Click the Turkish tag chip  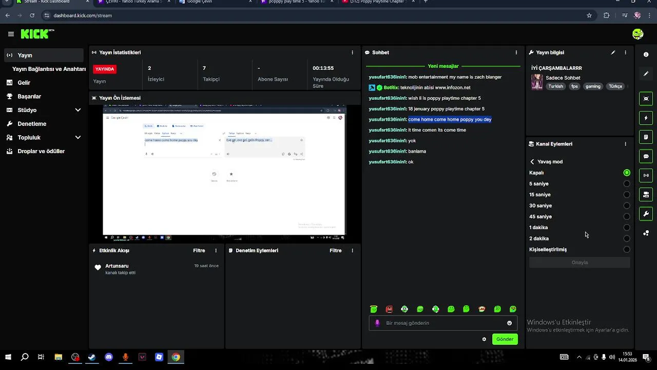pos(555,86)
